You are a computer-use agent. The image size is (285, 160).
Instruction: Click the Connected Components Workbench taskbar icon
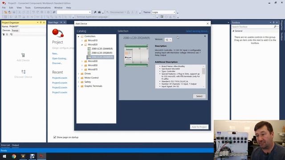pyautogui.click(x=41, y=156)
